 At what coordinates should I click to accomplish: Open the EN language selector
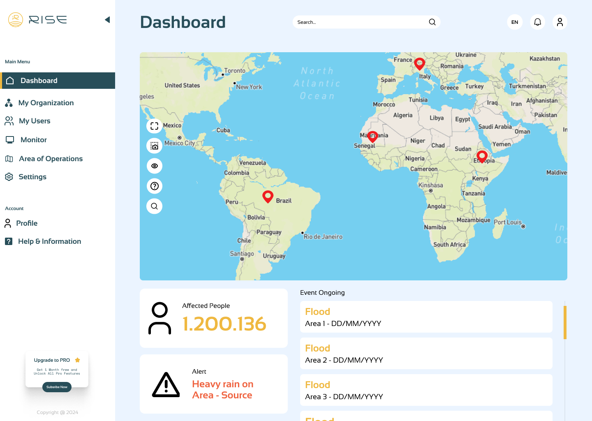pyautogui.click(x=515, y=22)
